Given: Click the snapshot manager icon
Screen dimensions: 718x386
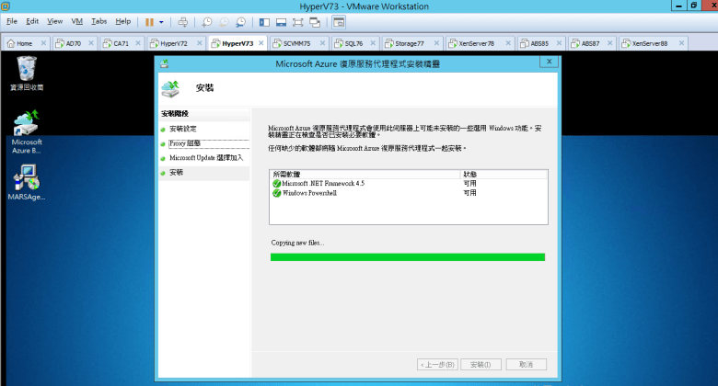Looking at the screenshot, I should point(240,21).
